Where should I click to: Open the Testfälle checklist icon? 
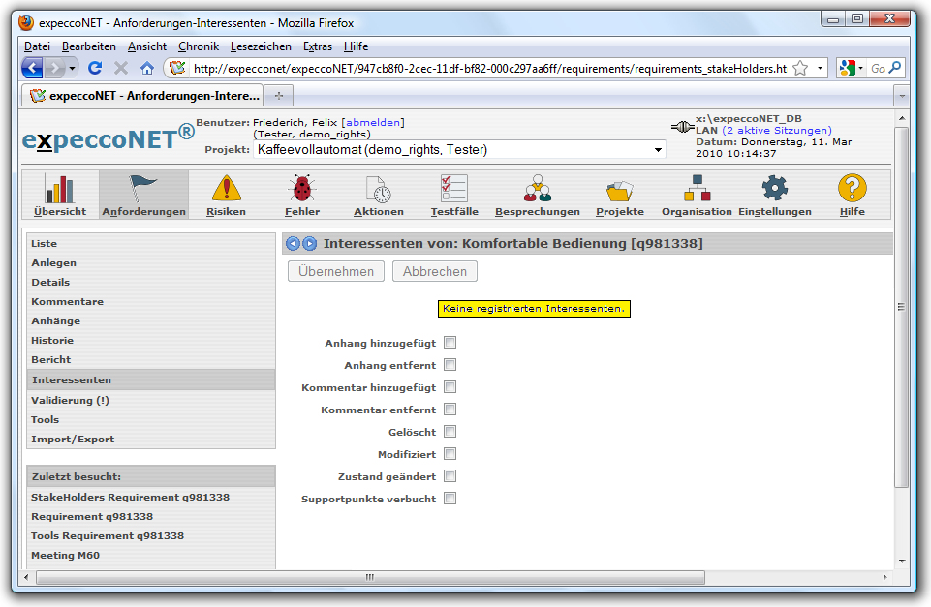(453, 189)
